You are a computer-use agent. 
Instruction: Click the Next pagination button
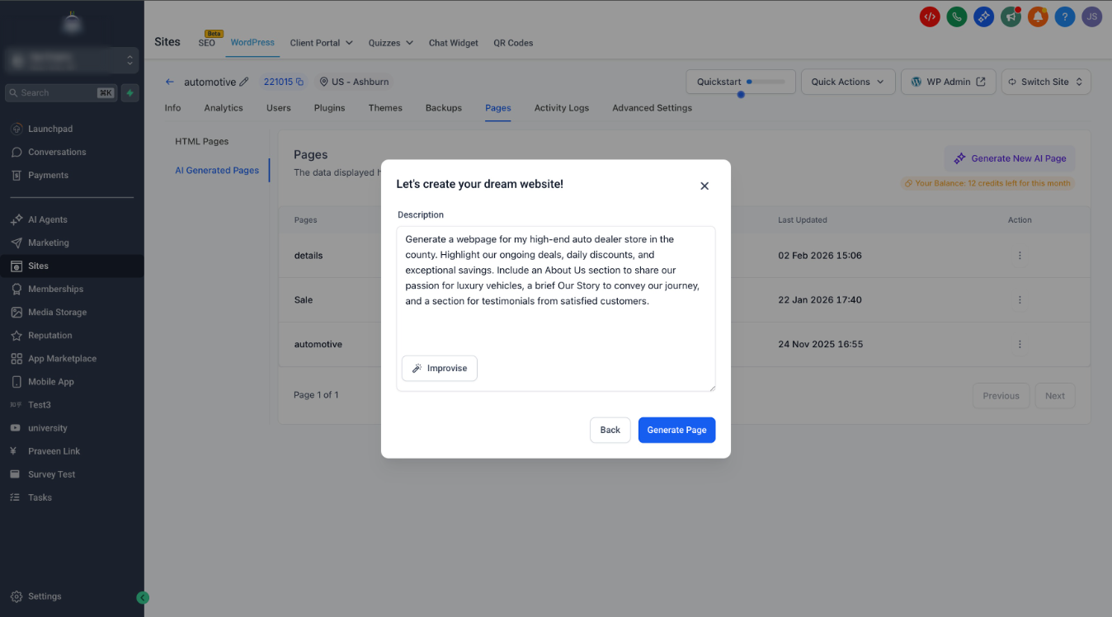(x=1055, y=396)
